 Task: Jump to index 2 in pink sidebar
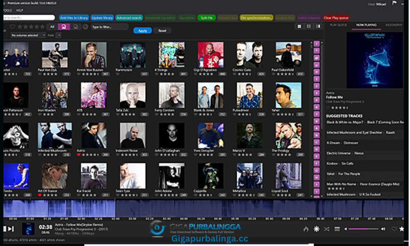tap(316, 86)
